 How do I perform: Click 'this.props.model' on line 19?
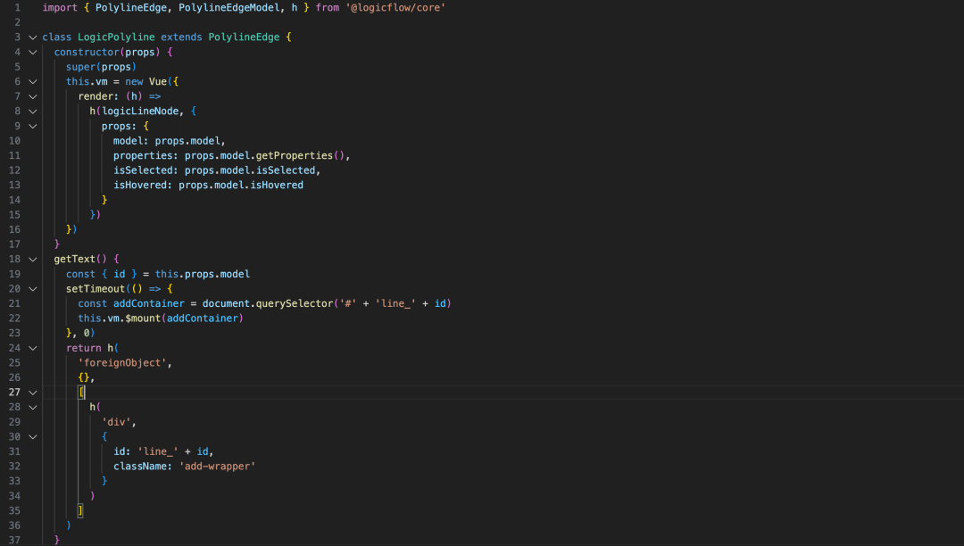point(203,274)
